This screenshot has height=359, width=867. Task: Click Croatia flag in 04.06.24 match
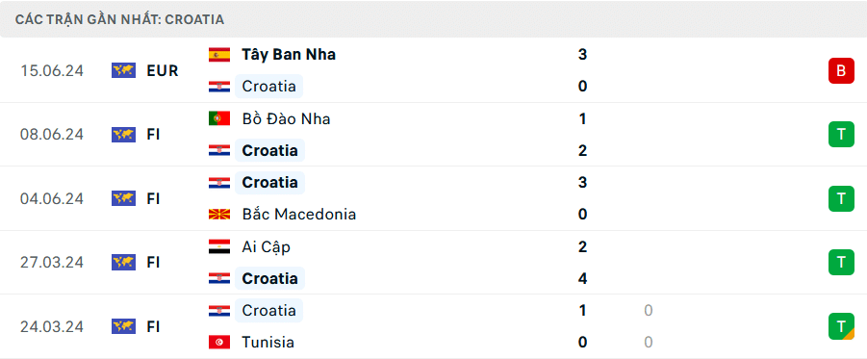pyautogui.click(x=219, y=183)
